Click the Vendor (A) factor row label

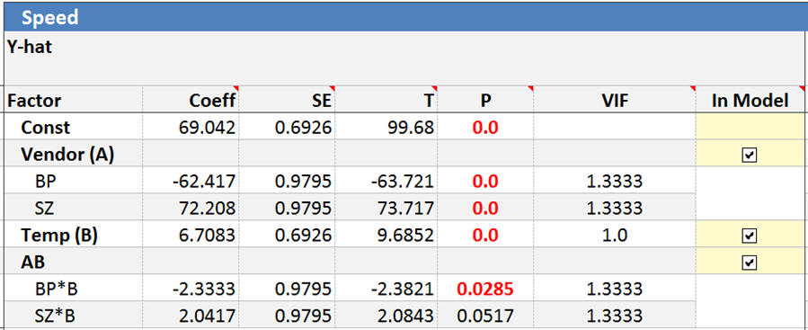coord(67,155)
